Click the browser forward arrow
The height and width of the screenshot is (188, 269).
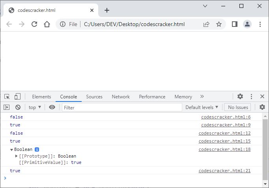[x=22, y=24]
